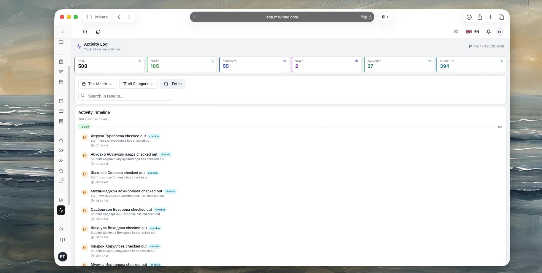
Task: Open the FT profile avatar
Action: pyautogui.click(x=500, y=31)
